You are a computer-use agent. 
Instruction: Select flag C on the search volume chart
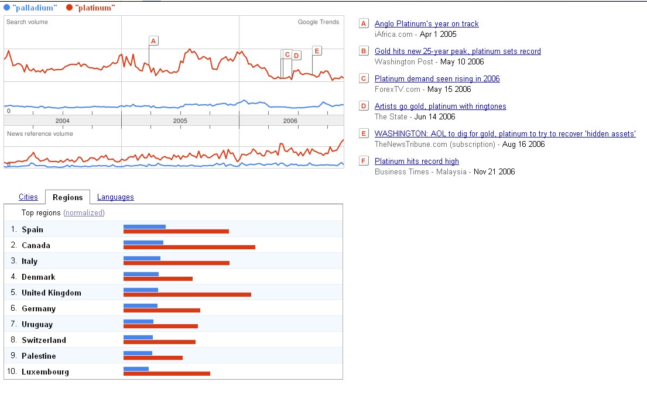287,54
